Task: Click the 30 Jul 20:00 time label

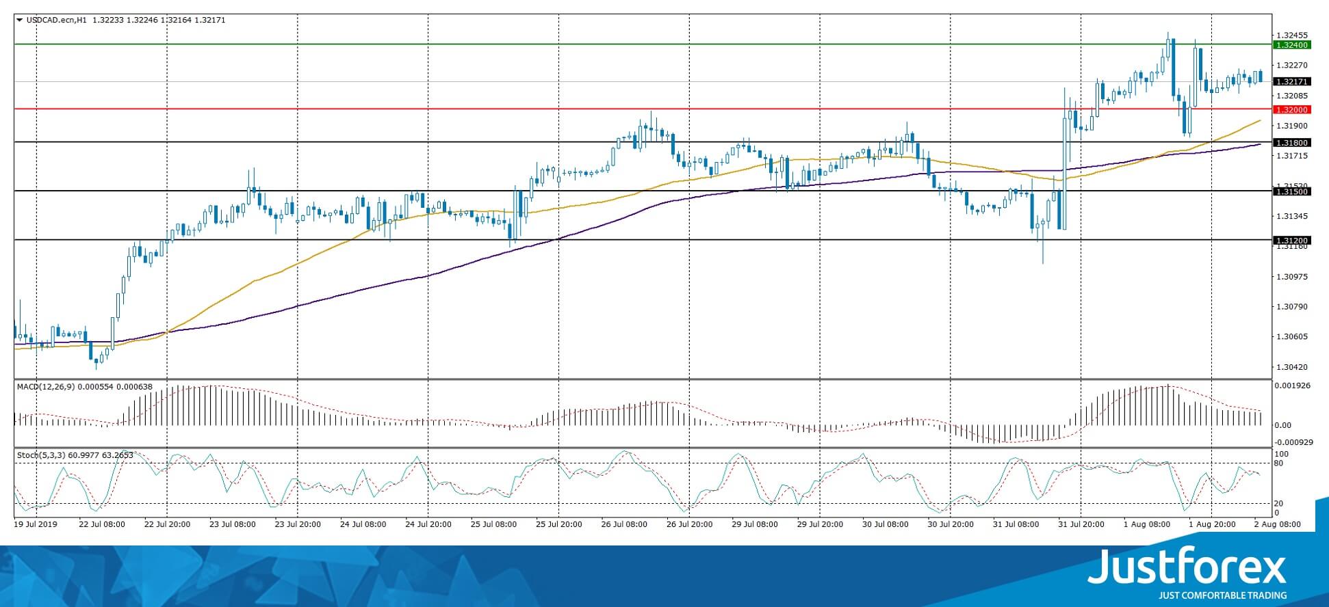Action: coord(951,524)
